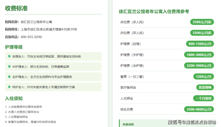Select the 收费标准 heading
Viewport: 221px width, 127px height.
coord(16,8)
